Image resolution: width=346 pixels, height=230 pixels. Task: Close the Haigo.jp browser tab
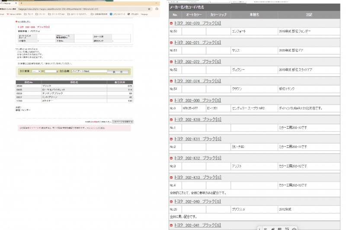16,3
